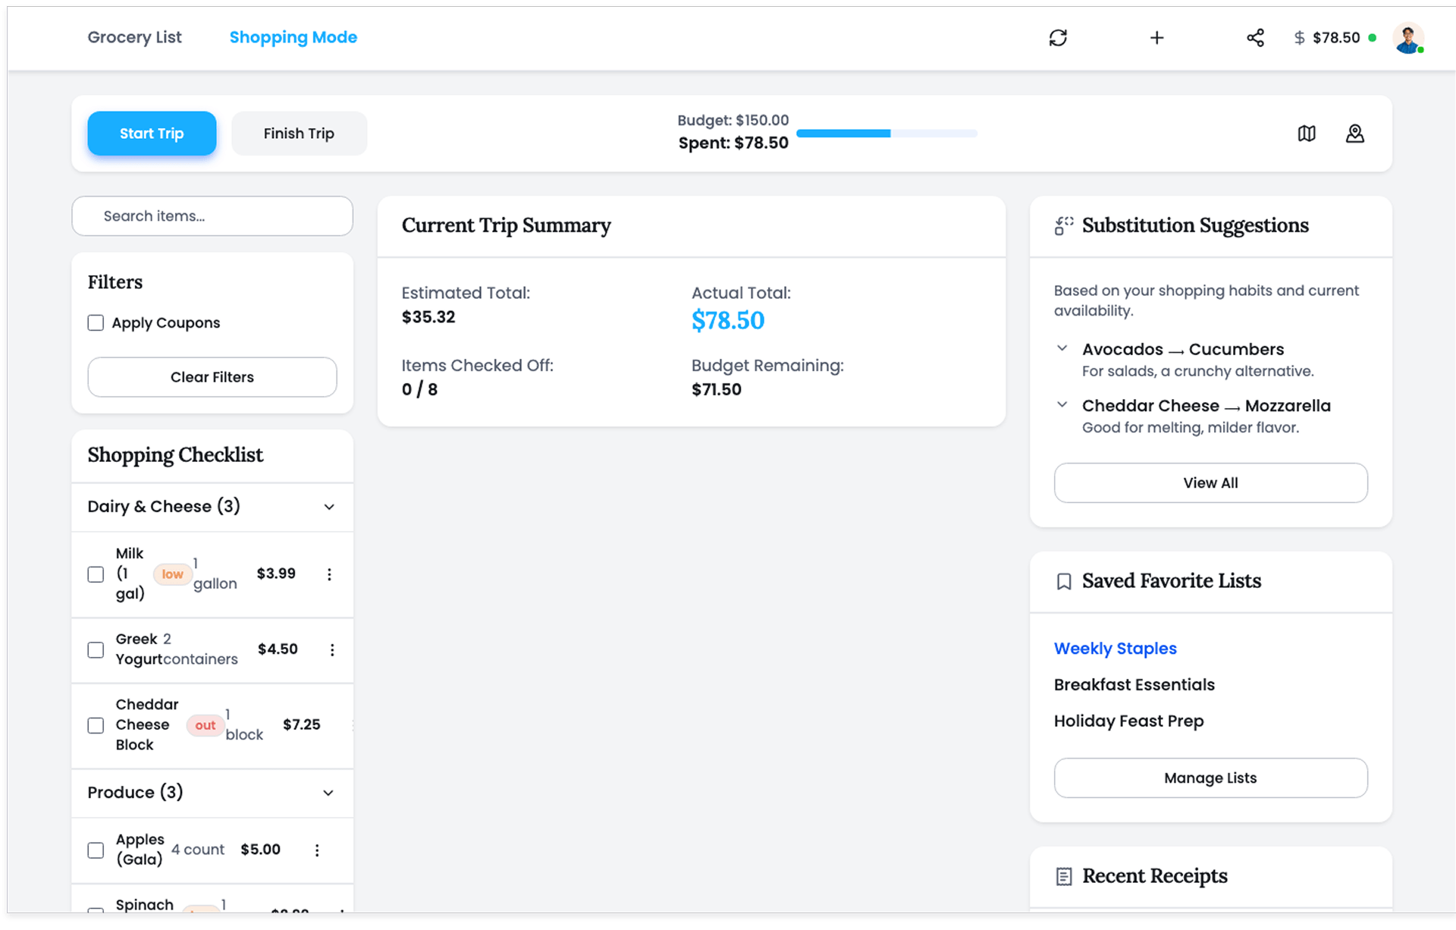Click the share icon in header
The width and height of the screenshot is (1456, 930).
(x=1255, y=38)
